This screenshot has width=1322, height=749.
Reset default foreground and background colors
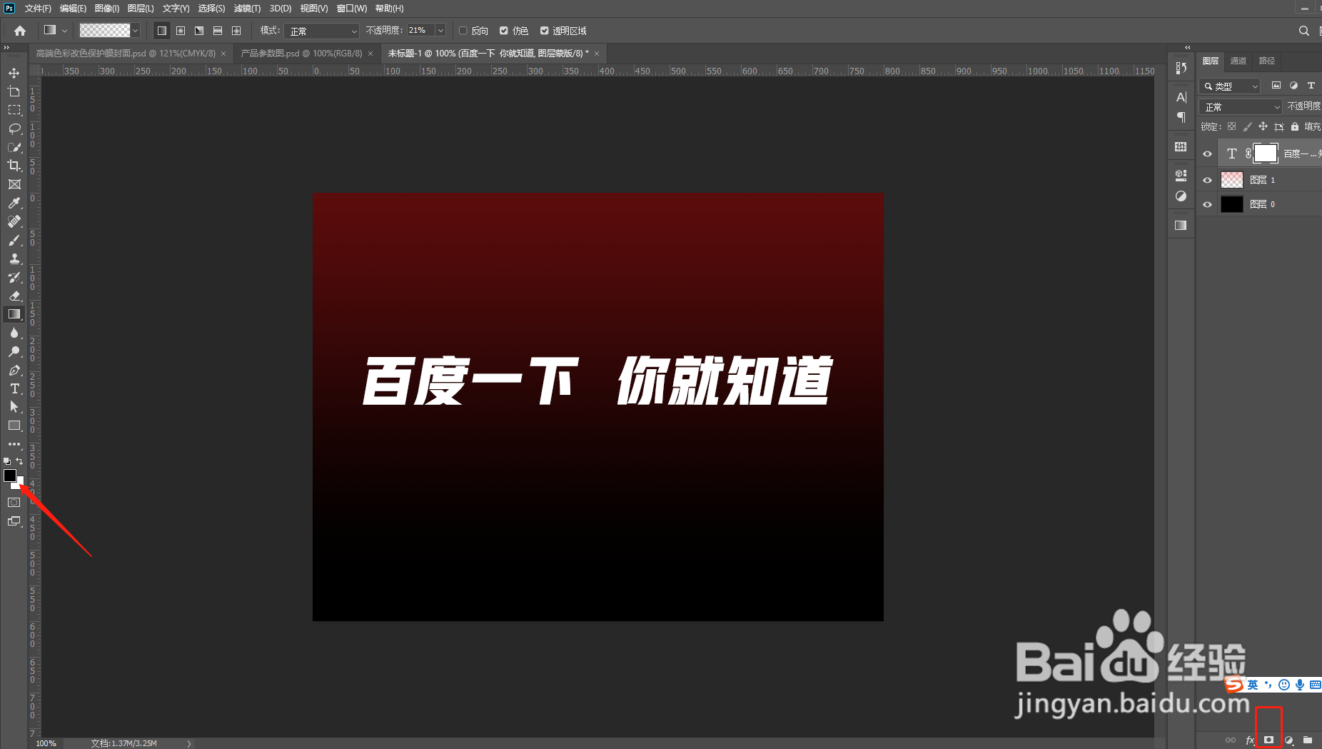pos(7,461)
